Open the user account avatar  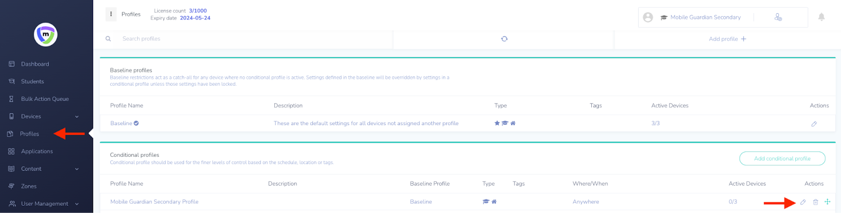pyautogui.click(x=648, y=17)
